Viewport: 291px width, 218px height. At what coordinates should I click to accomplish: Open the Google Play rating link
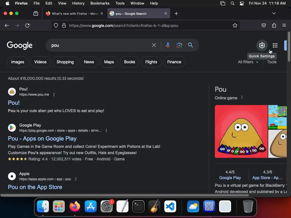[x=230, y=178]
